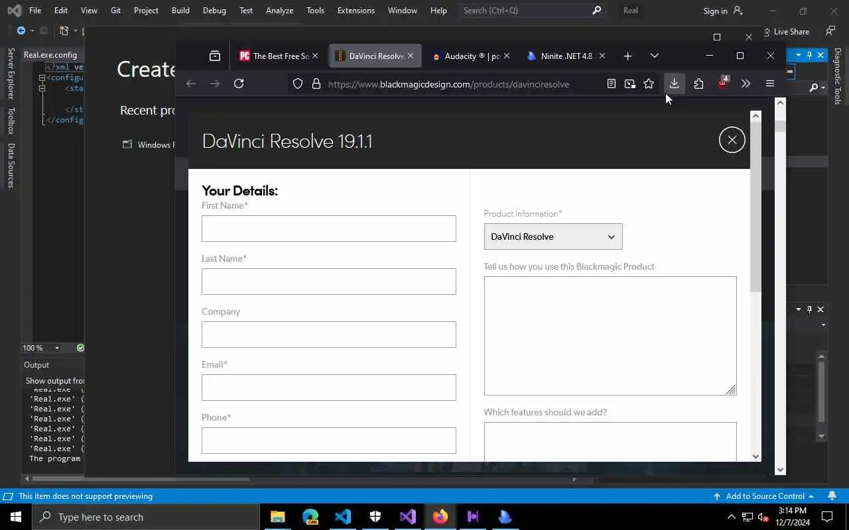
Task: Click the padlock site security icon
Action: [x=316, y=83]
